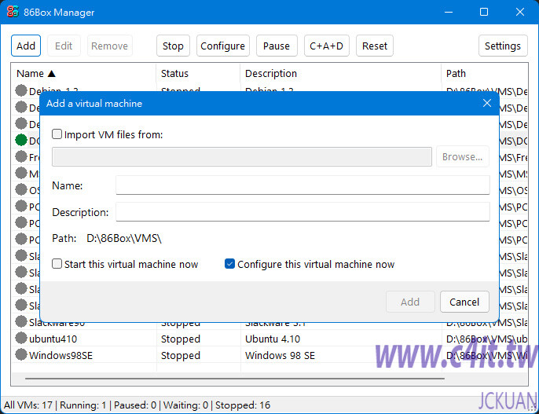Send C+A+D to the virtual machine

click(326, 46)
